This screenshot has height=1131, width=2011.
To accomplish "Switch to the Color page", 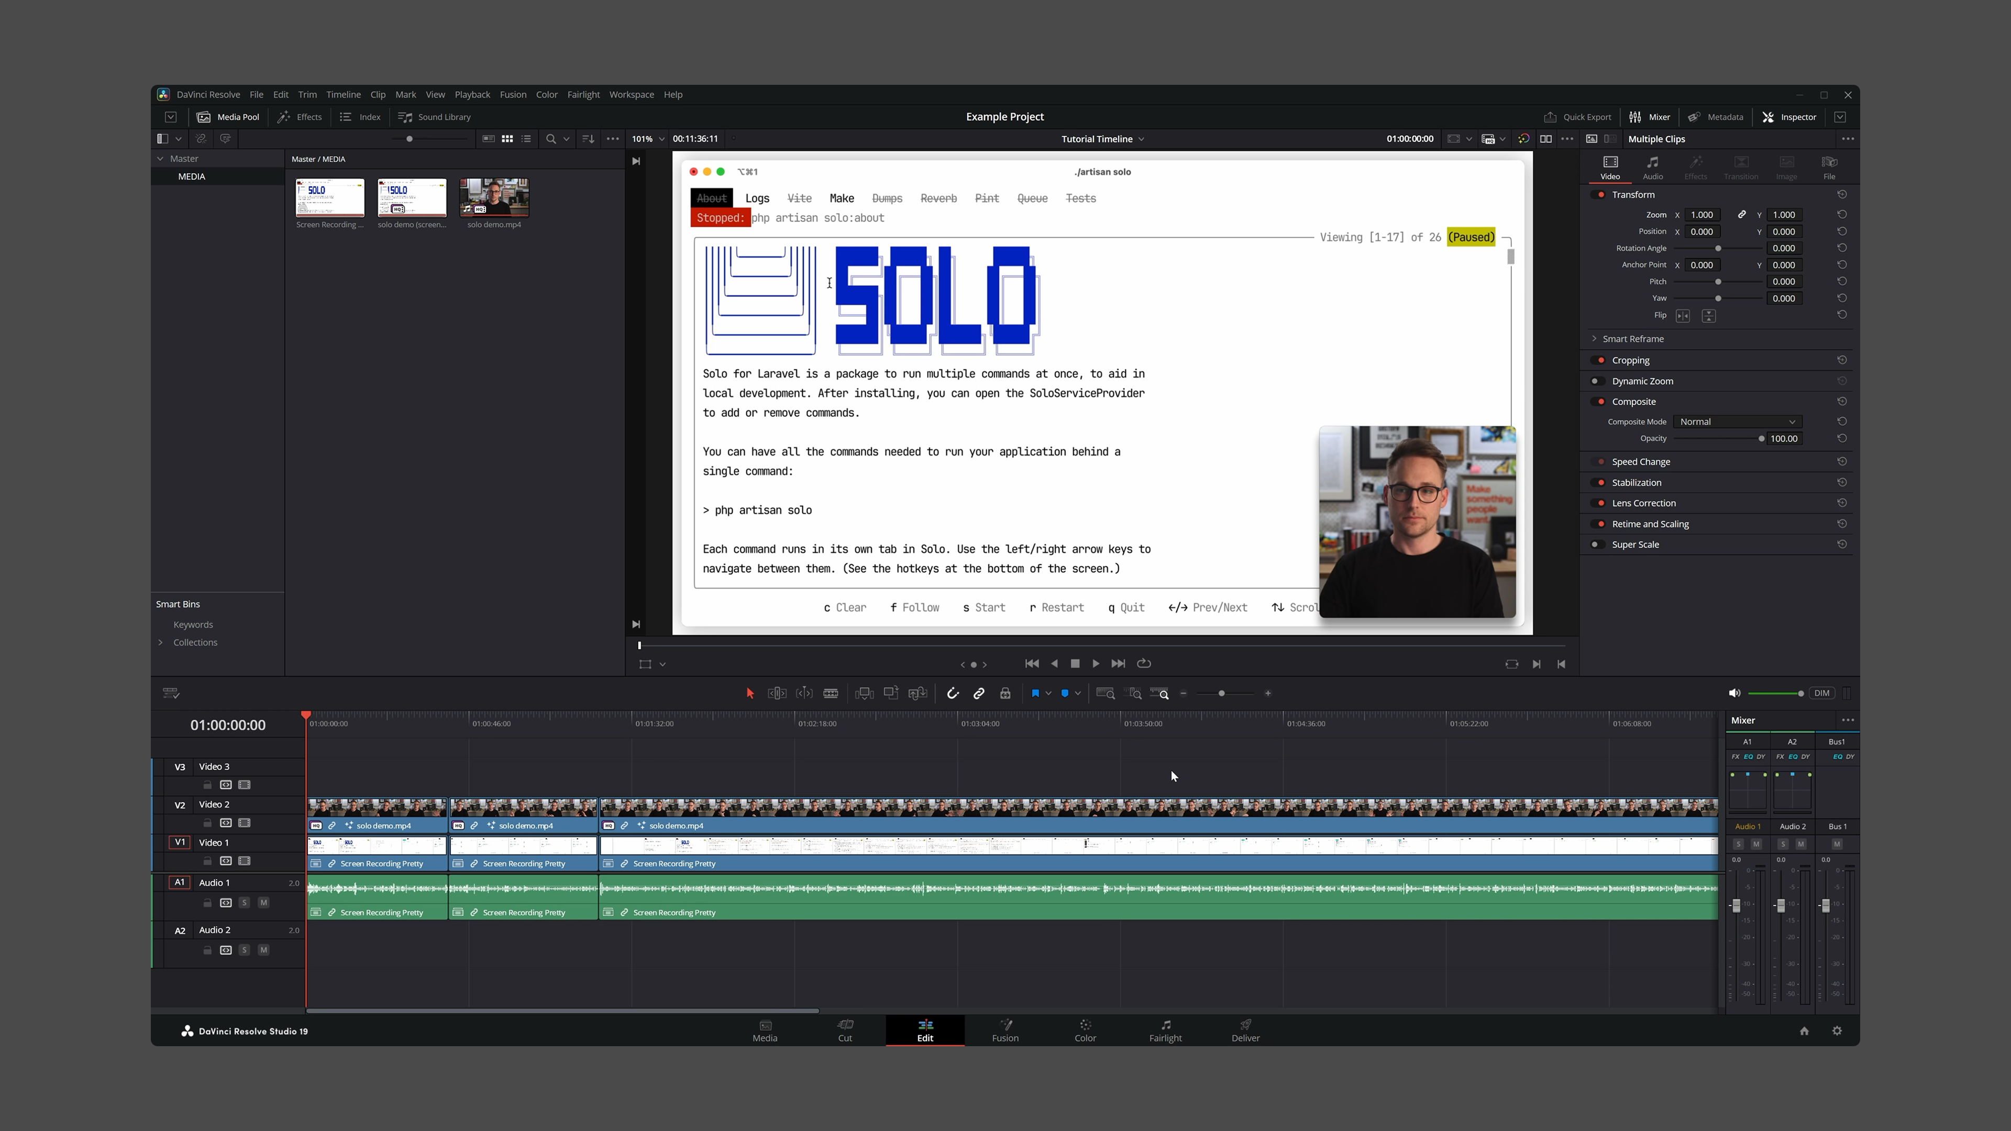I will (1085, 1030).
